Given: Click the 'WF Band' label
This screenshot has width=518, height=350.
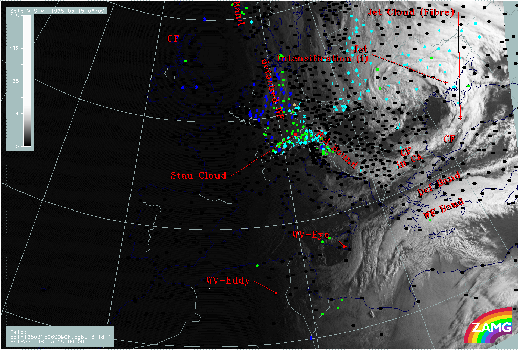Looking at the screenshot, I should pyautogui.click(x=443, y=208).
